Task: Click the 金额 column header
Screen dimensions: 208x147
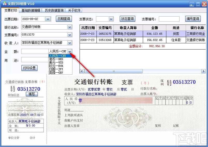Action: pos(154,28)
